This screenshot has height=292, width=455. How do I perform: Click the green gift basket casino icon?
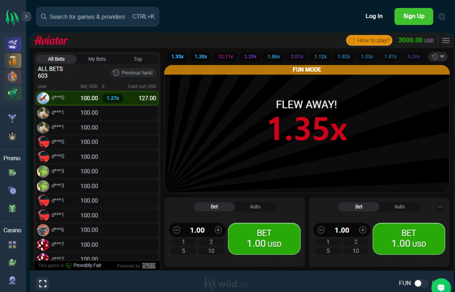pos(12,262)
